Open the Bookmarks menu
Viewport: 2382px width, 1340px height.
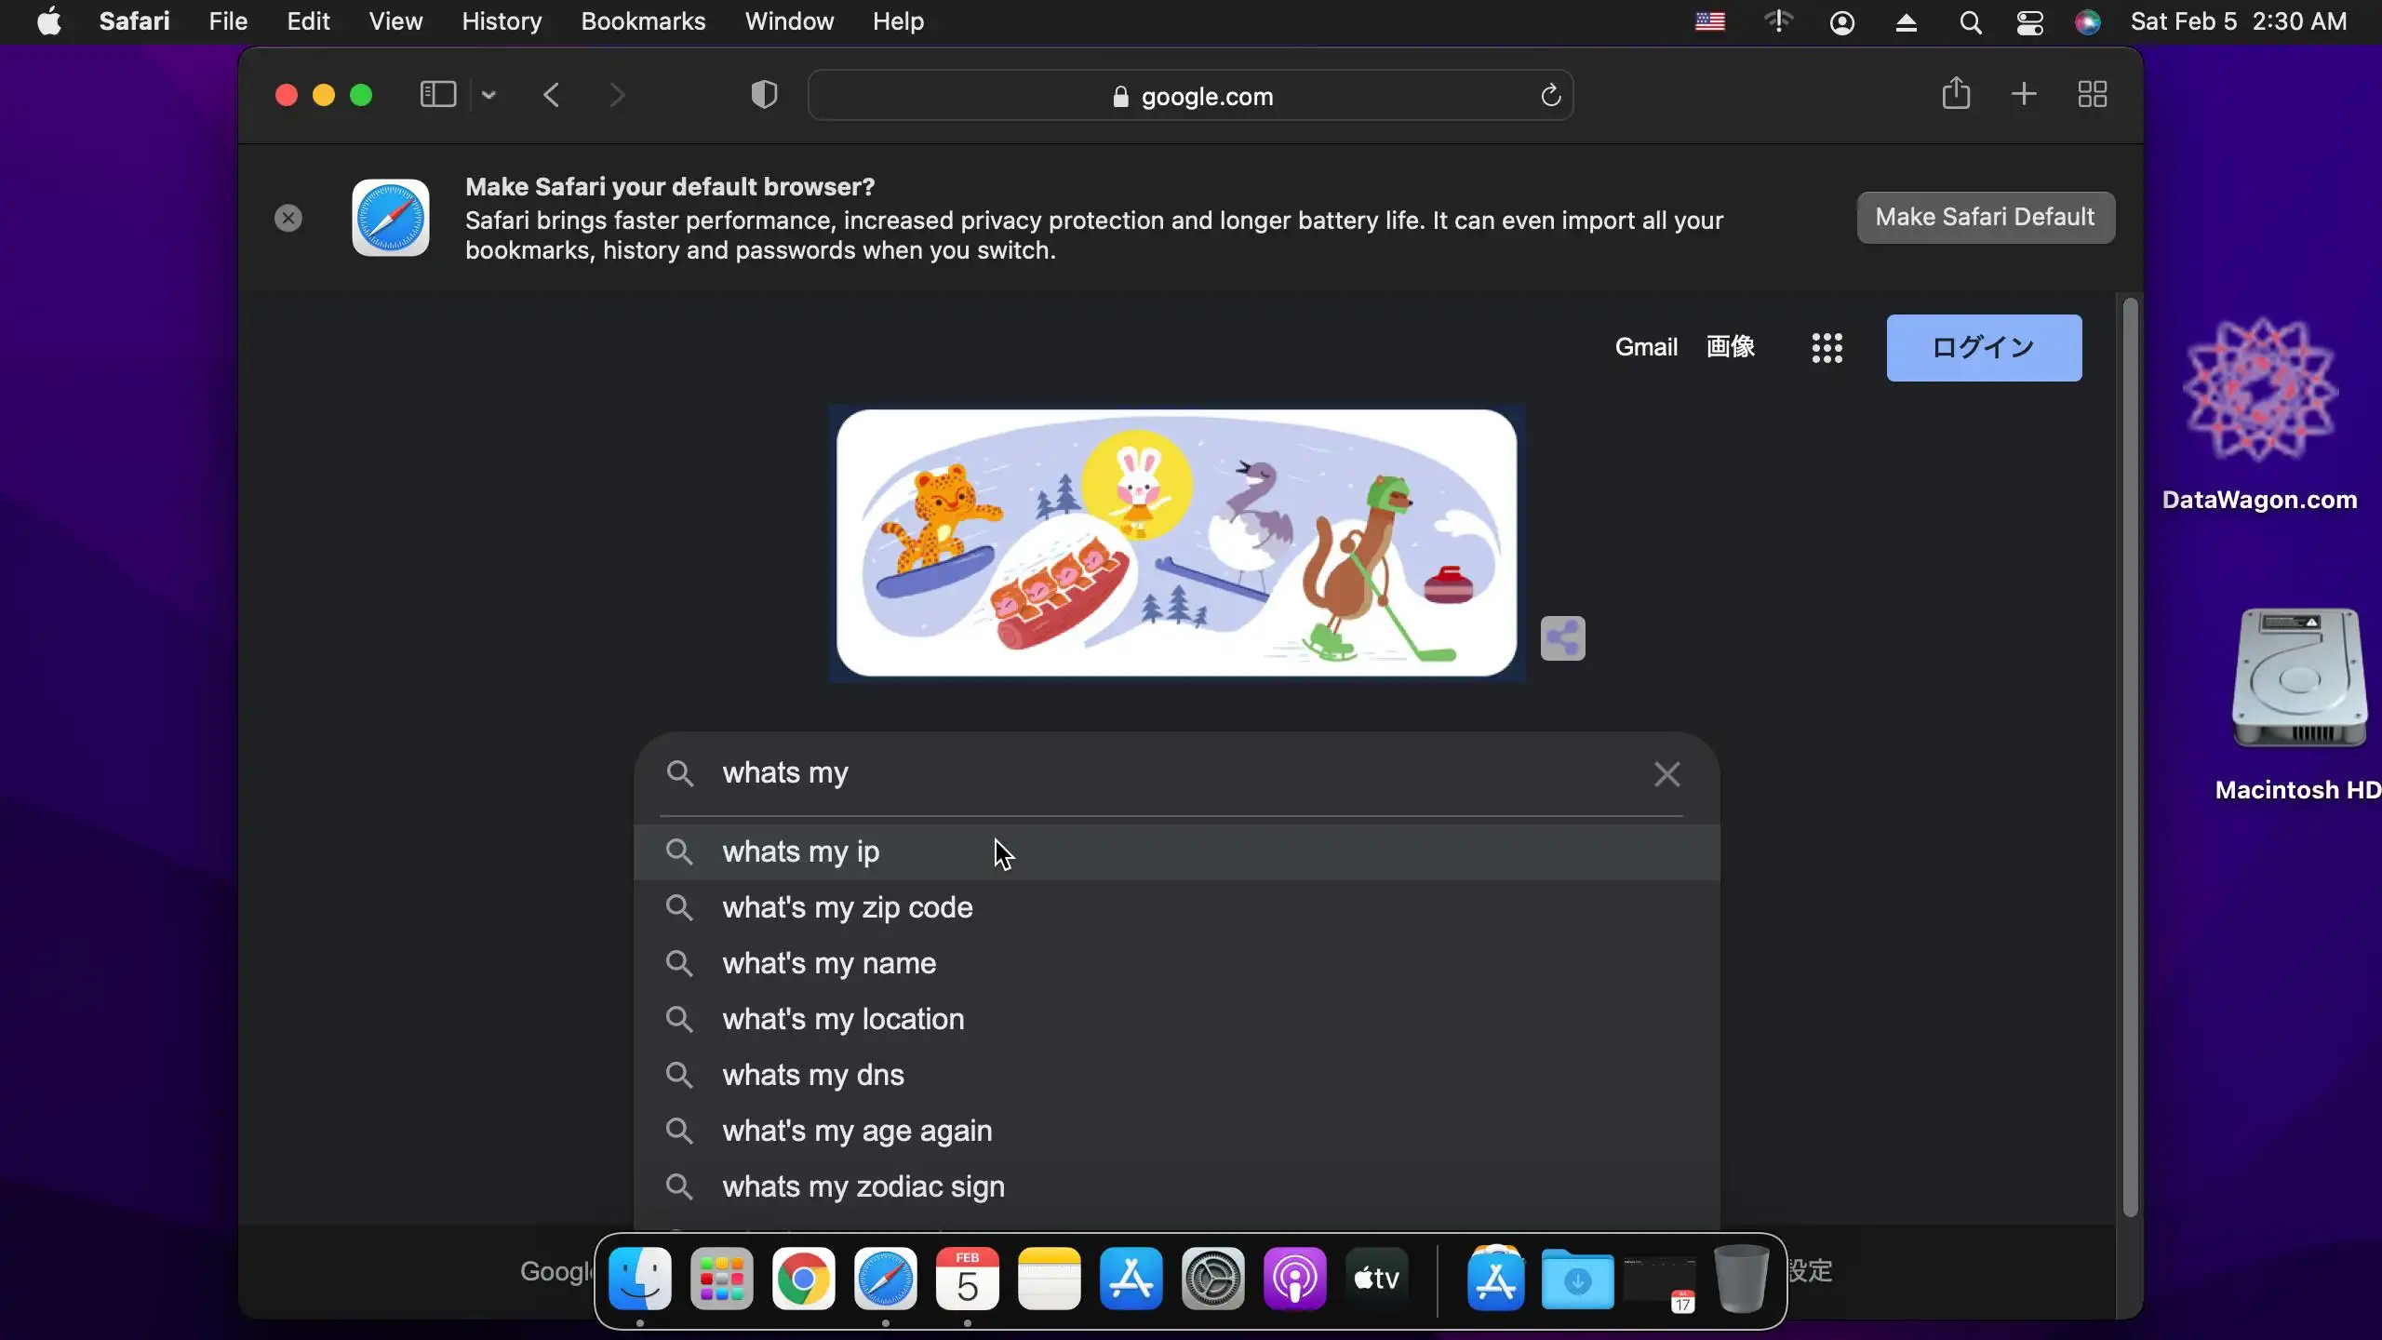(x=643, y=21)
